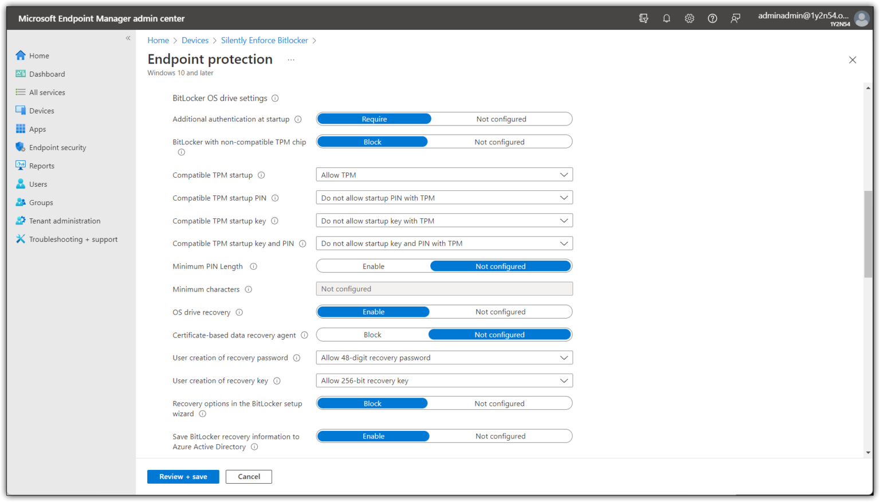Open Silently Enforce Bitlocker breadcrumb link

click(264, 40)
